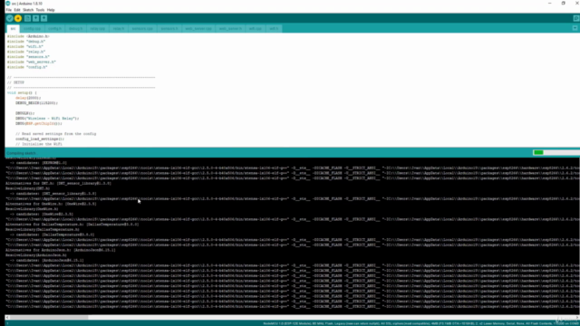
Task: Click the Upload arrow button
Action: 18,18
